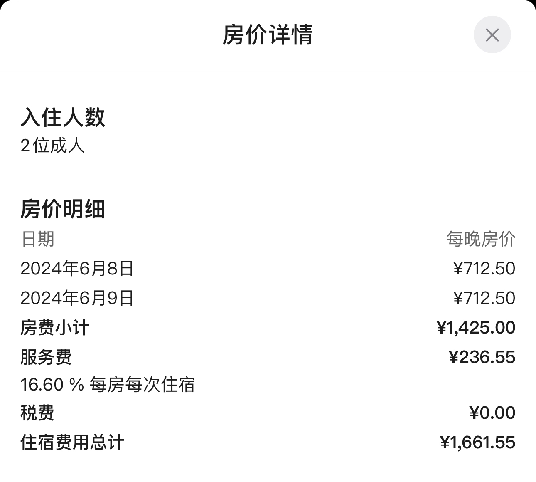Image resolution: width=536 pixels, height=482 pixels.
Task: Tap the 每晚房价 column label
Action: point(481,239)
